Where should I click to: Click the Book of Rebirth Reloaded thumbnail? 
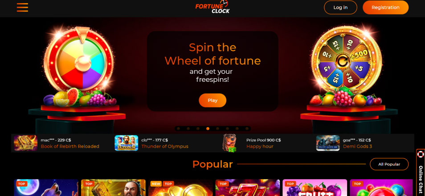[25, 143]
